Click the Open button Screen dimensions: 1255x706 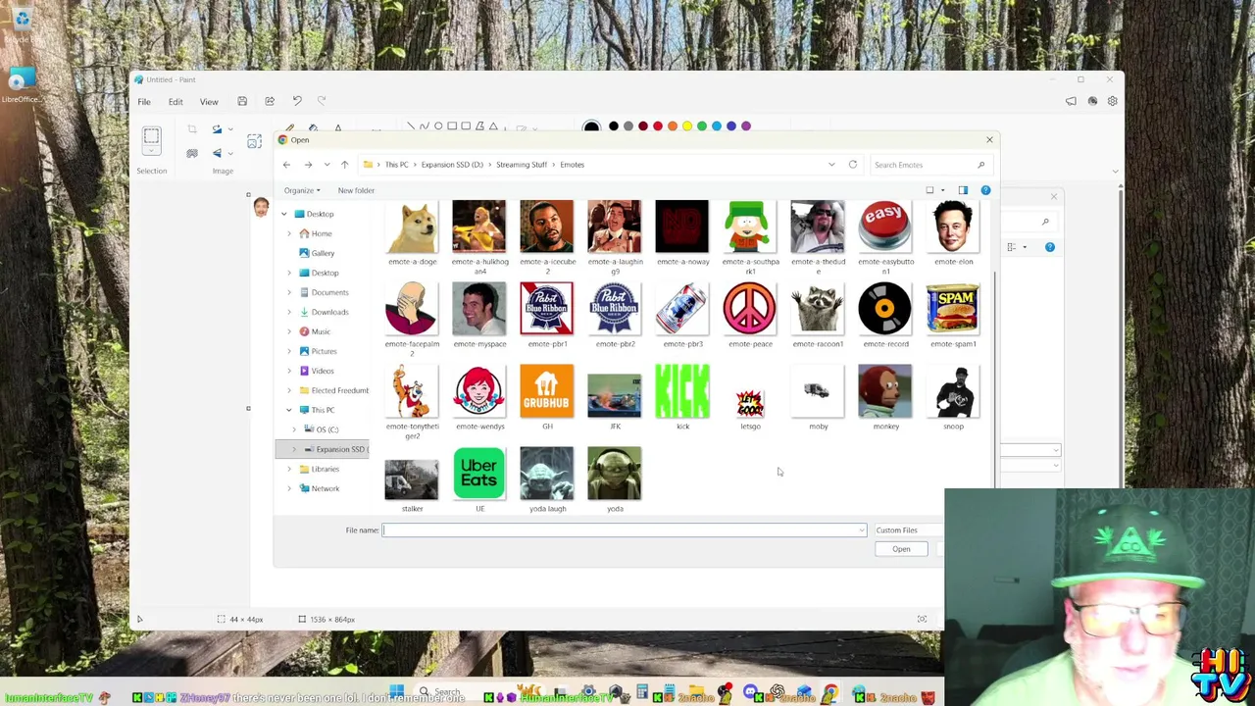click(x=901, y=549)
